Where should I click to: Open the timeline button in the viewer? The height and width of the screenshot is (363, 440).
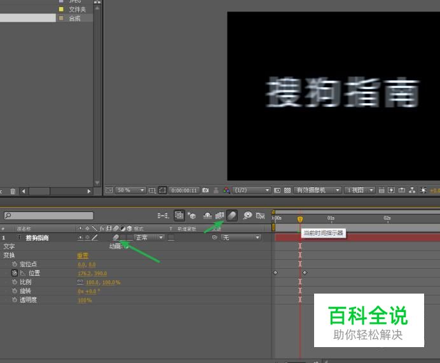click(402, 190)
